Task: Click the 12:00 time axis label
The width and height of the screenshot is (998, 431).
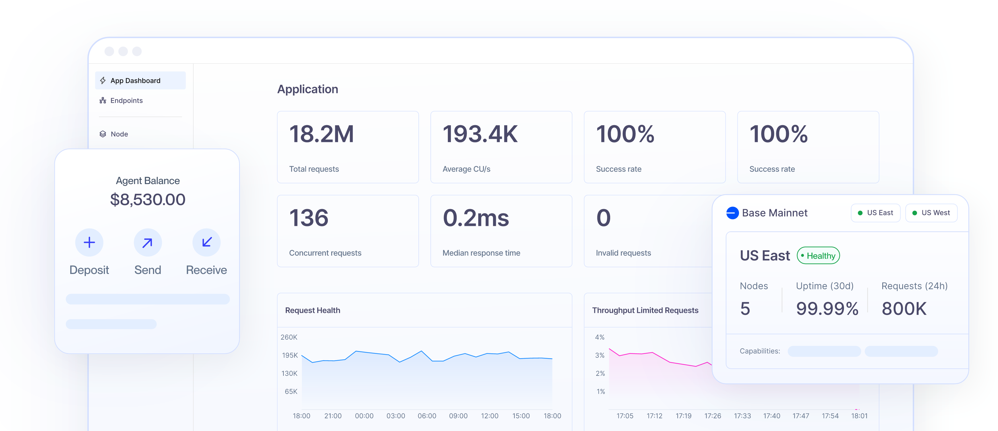Action: pyautogui.click(x=490, y=416)
